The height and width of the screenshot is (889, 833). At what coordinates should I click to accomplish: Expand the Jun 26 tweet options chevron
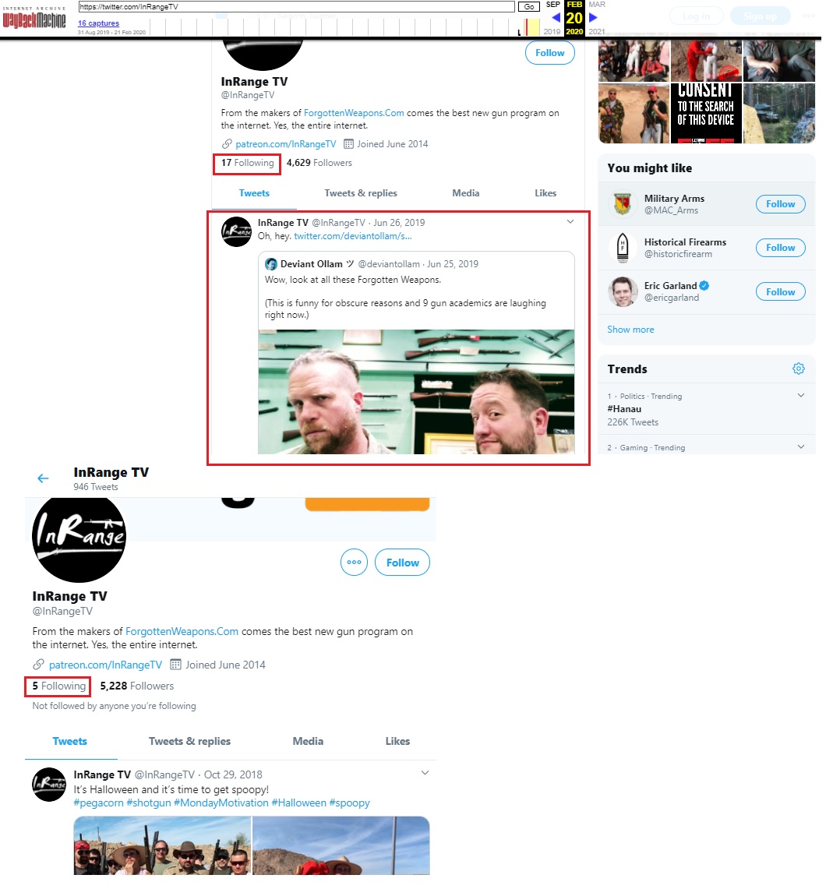[x=570, y=222]
